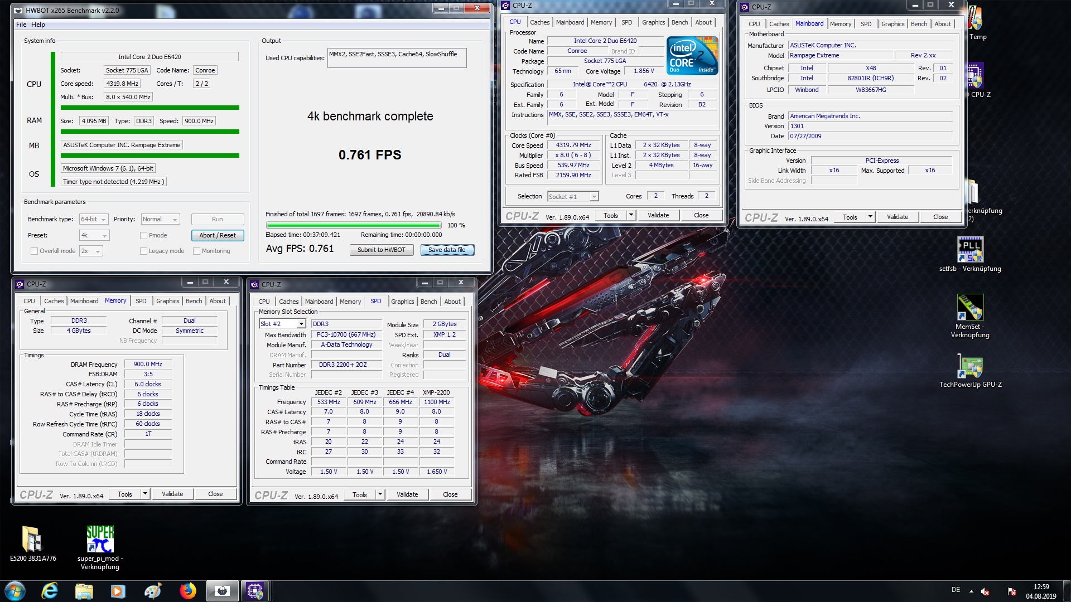Switch to Caches tab in CPU-Z CPU window

point(539,22)
